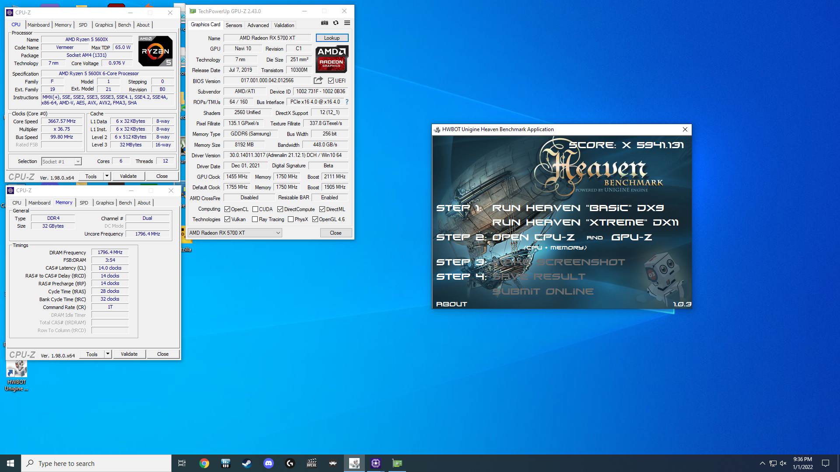
Task: Click Bandwidth value 448.0 GB/s
Action: tap(325, 145)
